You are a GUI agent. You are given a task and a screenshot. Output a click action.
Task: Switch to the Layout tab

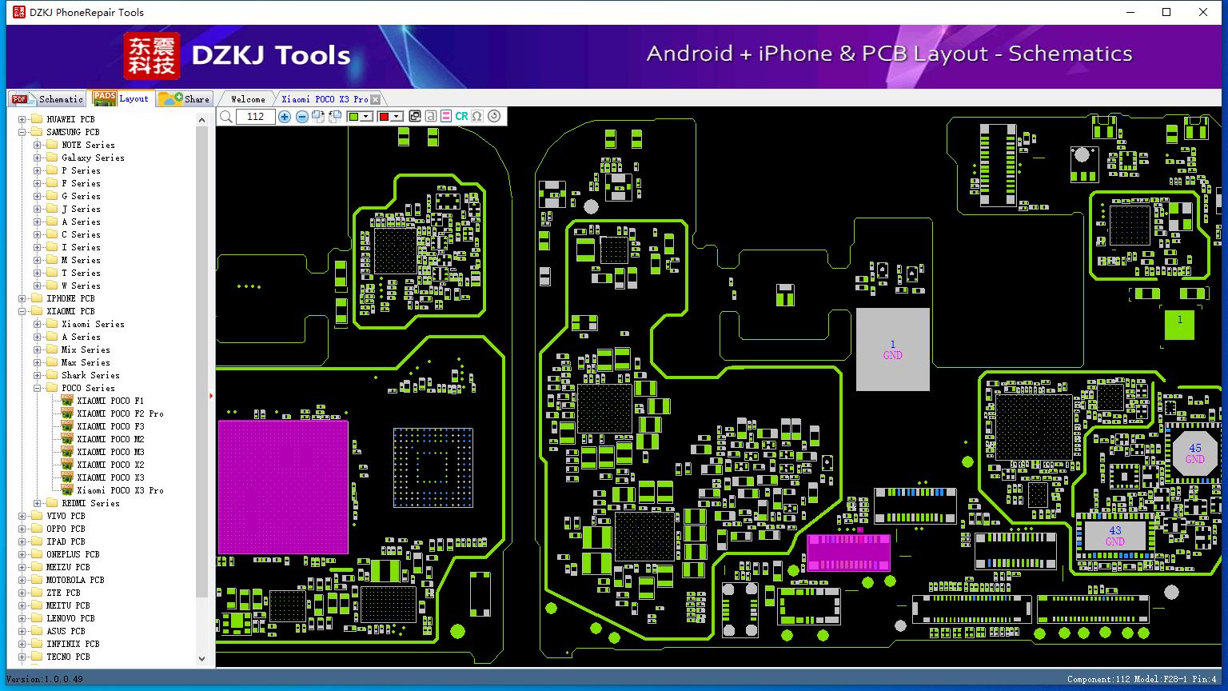122,98
